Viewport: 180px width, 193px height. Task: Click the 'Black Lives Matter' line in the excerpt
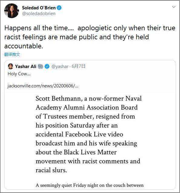[x=76, y=152]
